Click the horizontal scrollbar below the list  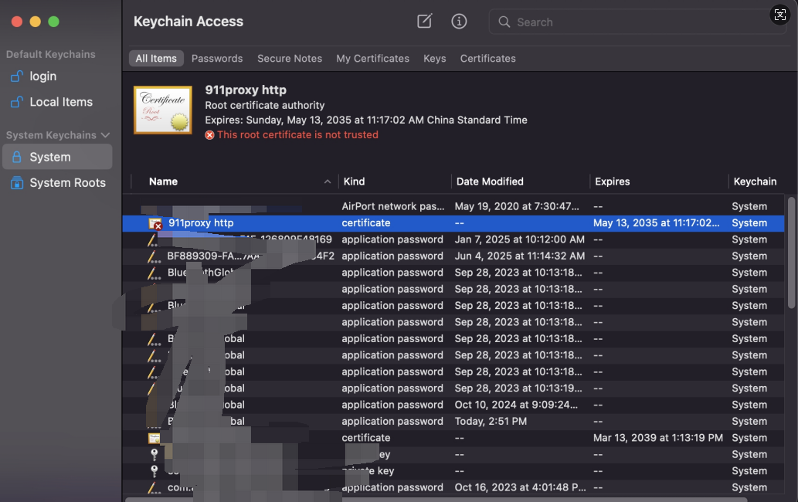pos(436,500)
